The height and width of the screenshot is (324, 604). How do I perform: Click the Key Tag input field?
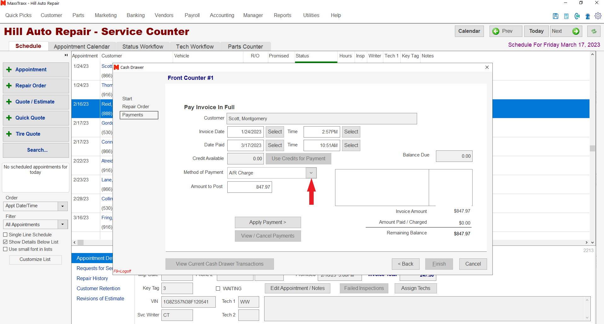[x=177, y=288]
